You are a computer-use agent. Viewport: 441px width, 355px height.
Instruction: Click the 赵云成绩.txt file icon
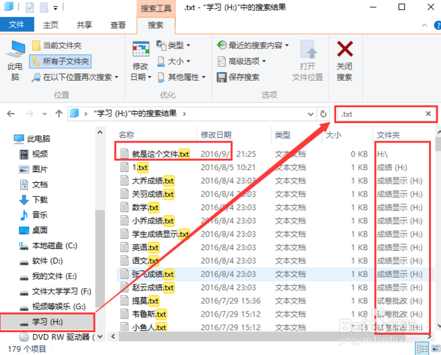[124, 288]
